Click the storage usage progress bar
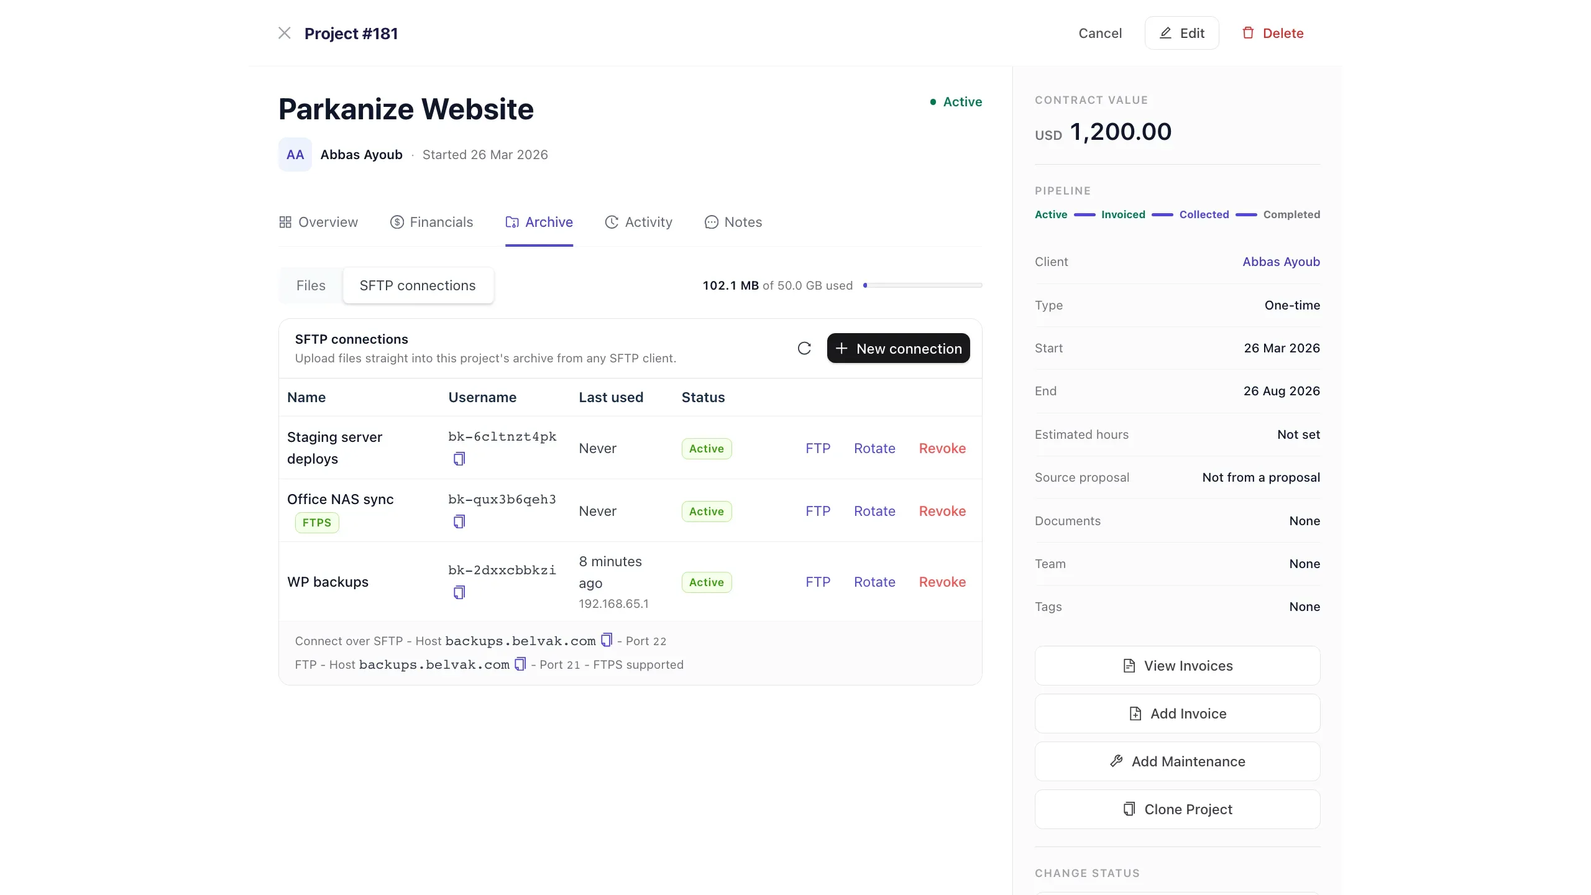 point(923,285)
